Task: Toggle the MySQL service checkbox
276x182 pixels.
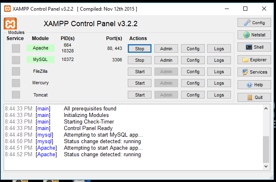Action: click(16, 60)
